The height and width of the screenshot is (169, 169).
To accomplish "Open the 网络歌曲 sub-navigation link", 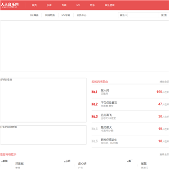I will pos(50,15).
